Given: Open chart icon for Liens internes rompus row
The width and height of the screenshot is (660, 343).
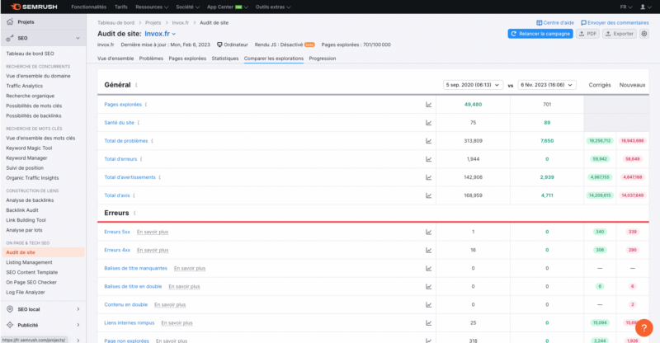Looking at the screenshot, I should (x=428, y=322).
